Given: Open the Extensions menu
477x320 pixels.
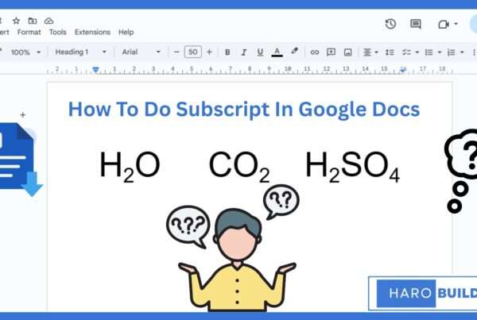Looking at the screenshot, I should coord(92,32).
